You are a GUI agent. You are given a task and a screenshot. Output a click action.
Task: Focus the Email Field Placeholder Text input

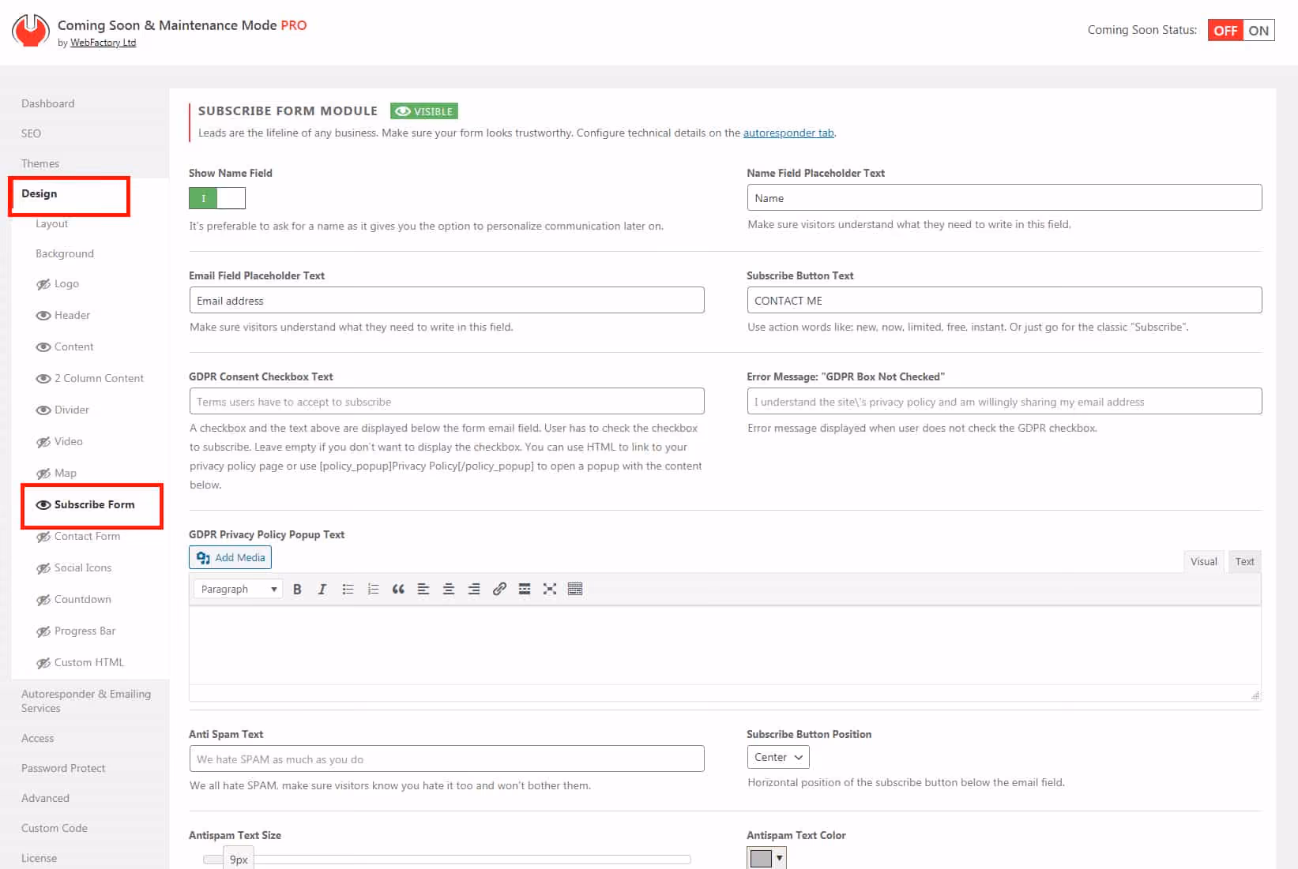pos(446,300)
